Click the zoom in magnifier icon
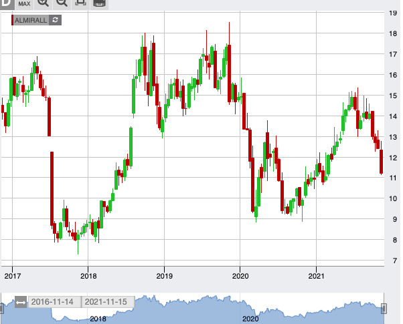Image resolution: width=403 pixels, height=324 pixels. point(43,3)
